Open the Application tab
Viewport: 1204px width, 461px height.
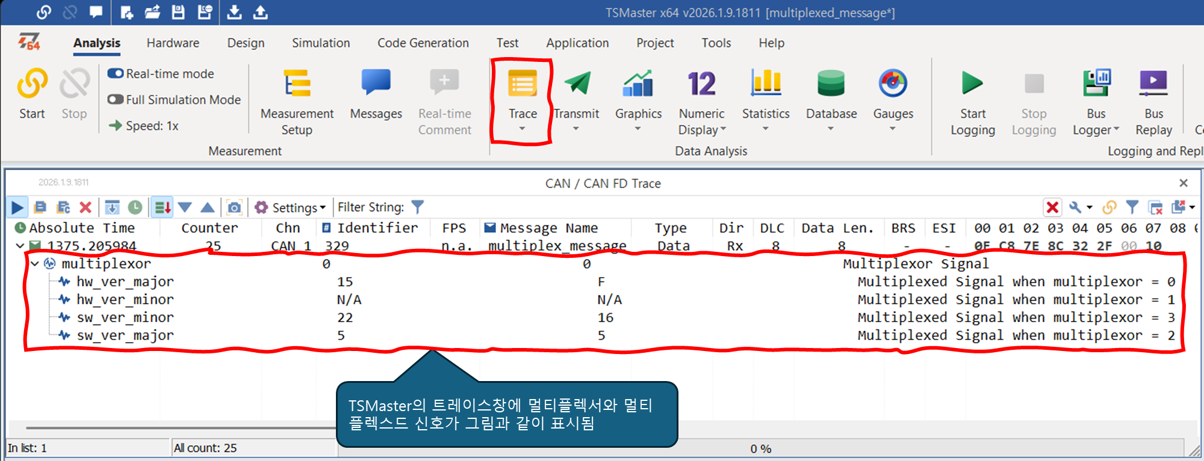tap(577, 43)
